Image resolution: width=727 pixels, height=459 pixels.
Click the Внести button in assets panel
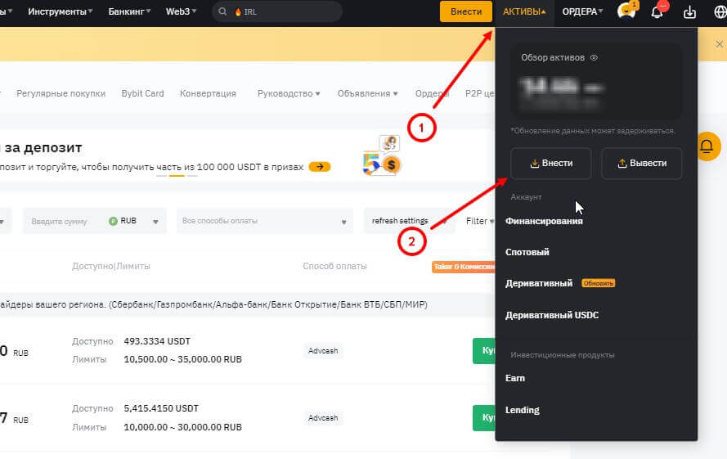[551, 163]
